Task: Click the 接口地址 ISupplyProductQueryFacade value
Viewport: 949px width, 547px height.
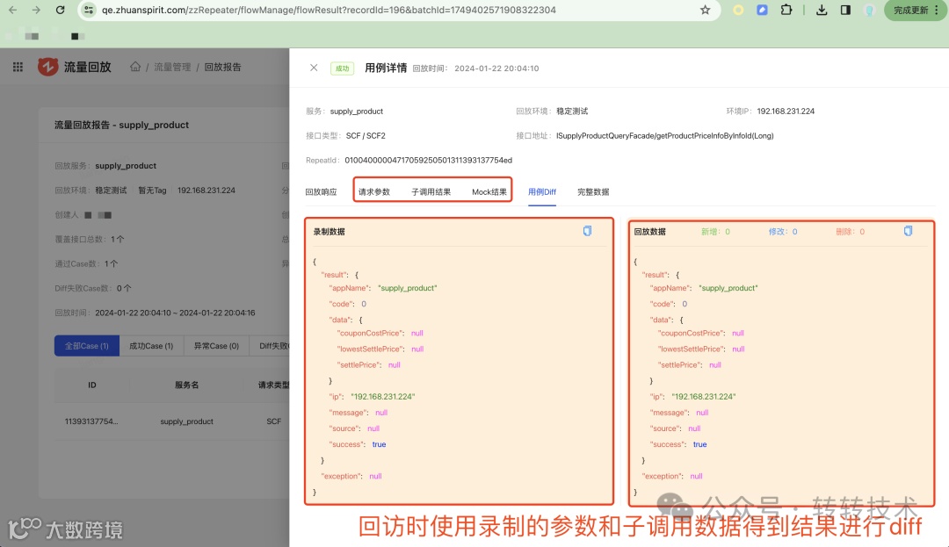Action: (x=664, y=135)
